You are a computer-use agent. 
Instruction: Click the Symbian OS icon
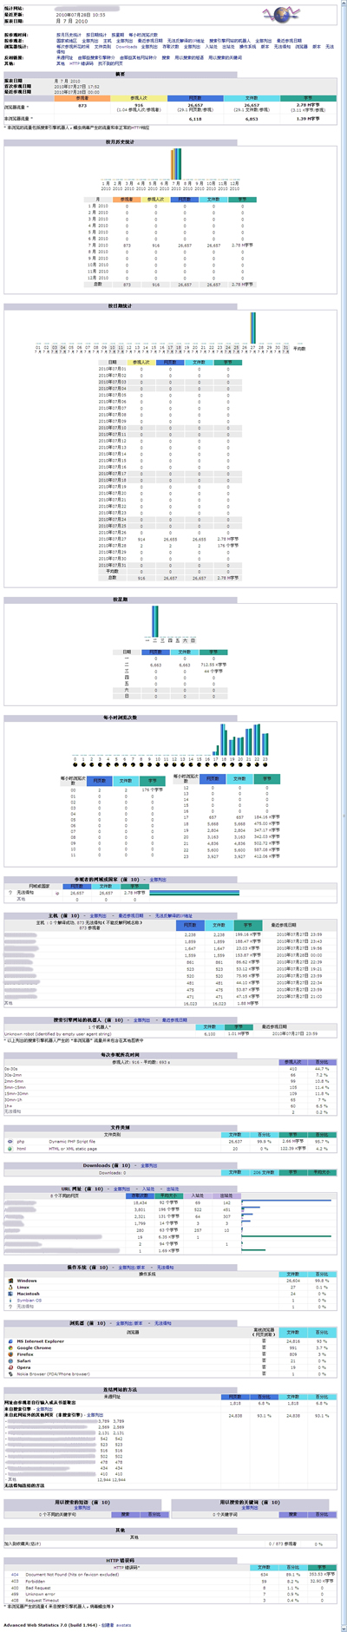(10, 1301)
